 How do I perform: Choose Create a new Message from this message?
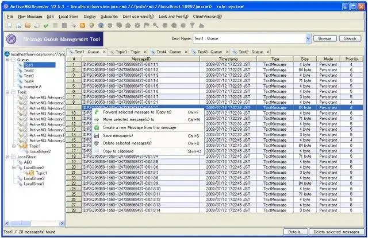click(x=148, y=127)
